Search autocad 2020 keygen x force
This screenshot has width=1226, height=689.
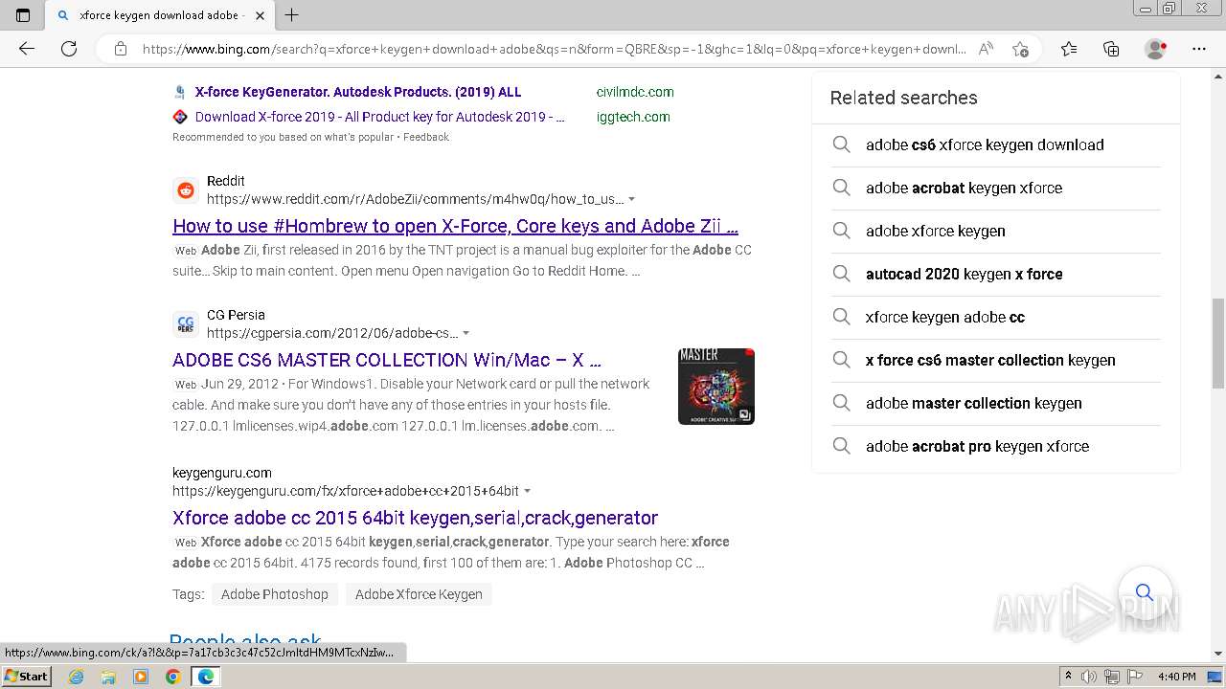[995, 274]
